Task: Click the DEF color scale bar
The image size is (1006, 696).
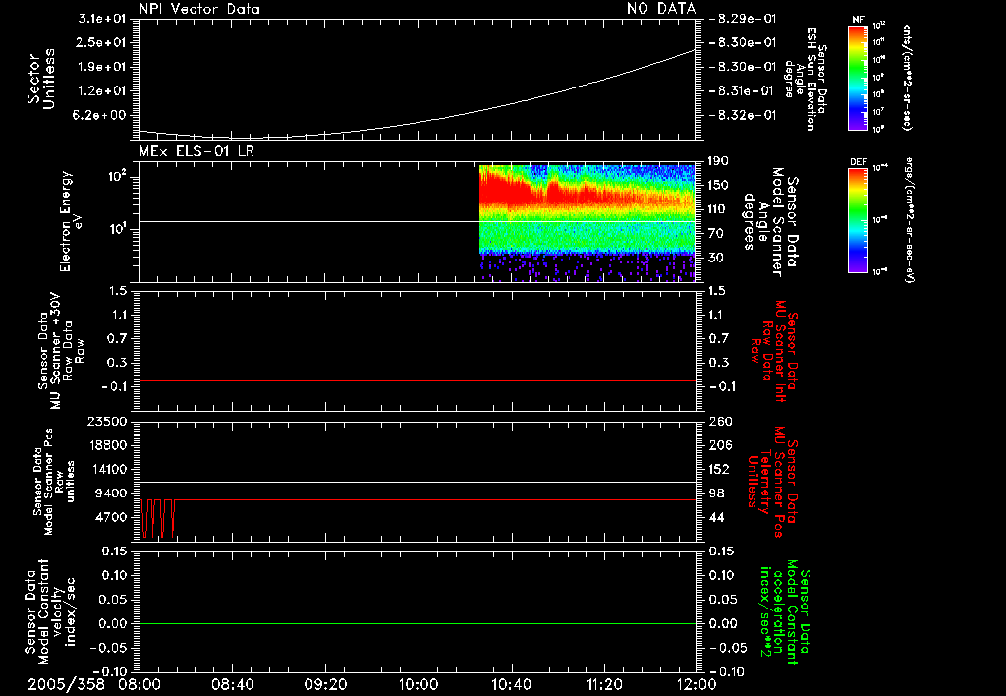Action: 859,220
